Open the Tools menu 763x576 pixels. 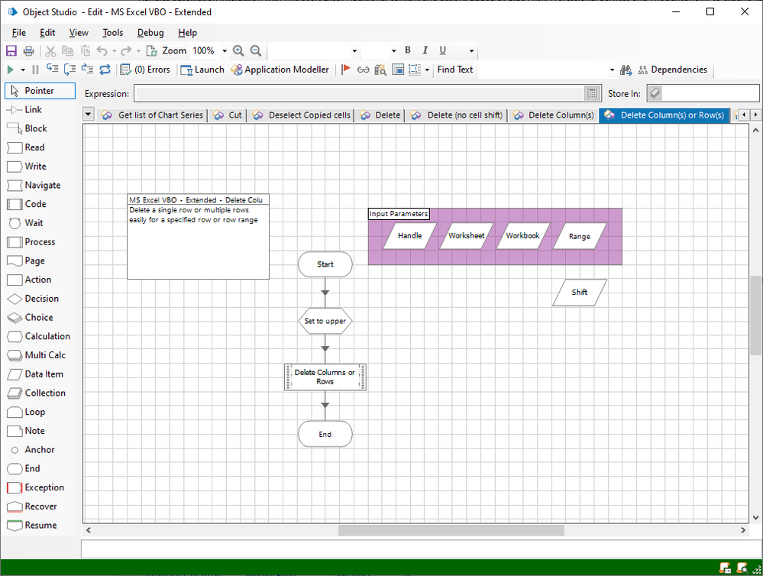click(x=113, y=33)
